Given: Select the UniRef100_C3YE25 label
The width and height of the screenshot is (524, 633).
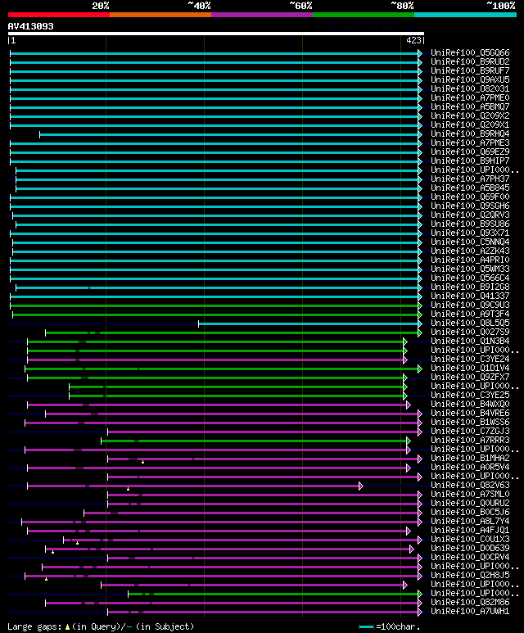Looking at the screenshot, I should tap(470, 396).
